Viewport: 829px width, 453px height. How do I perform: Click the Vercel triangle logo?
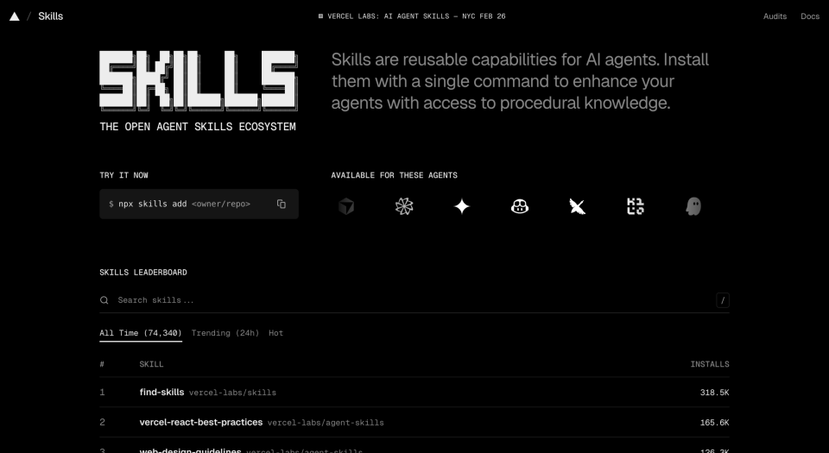tap(15, 16)
